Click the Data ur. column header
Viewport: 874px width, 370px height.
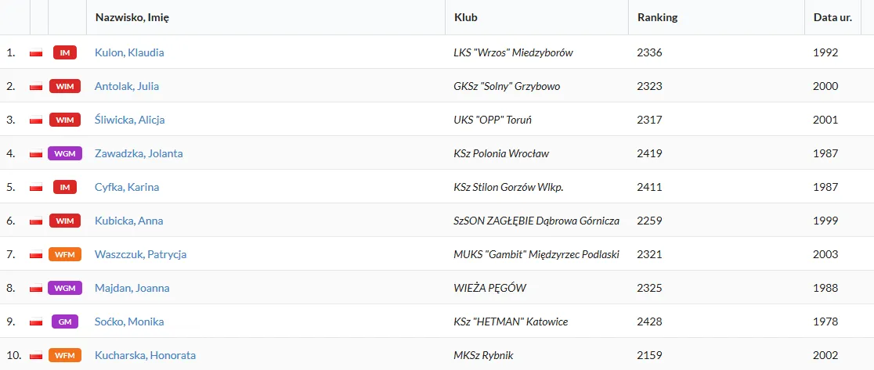[x=832, y=17]
